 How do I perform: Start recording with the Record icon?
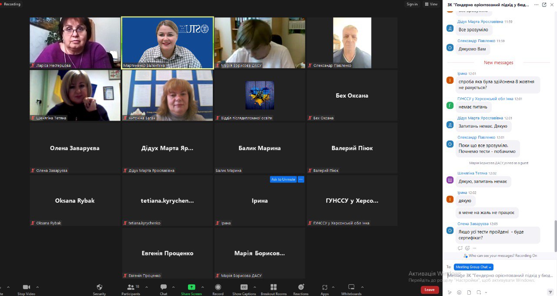click(218, 287)
